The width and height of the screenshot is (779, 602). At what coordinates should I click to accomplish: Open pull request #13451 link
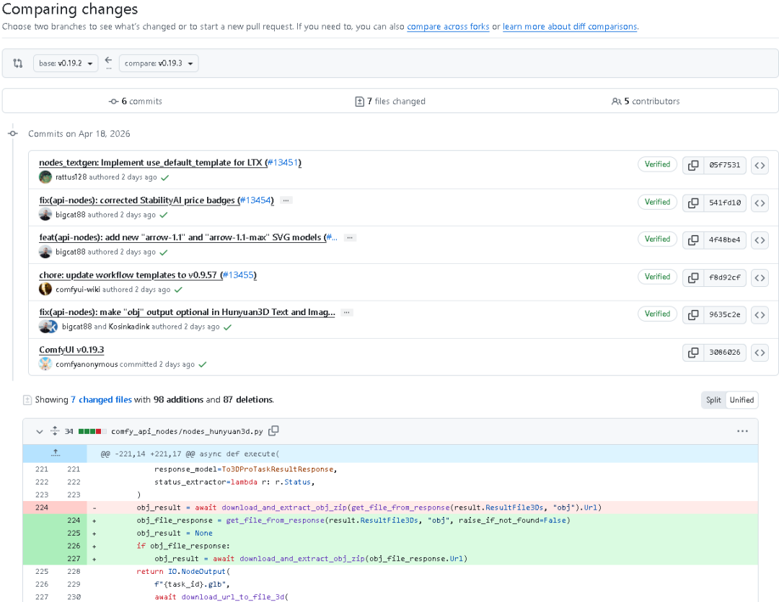pyautogui.click(x=282, y=162)
